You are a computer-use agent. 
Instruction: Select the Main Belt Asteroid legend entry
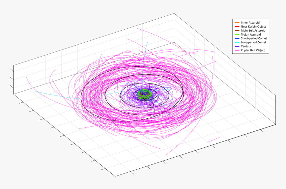coord(253,31)
